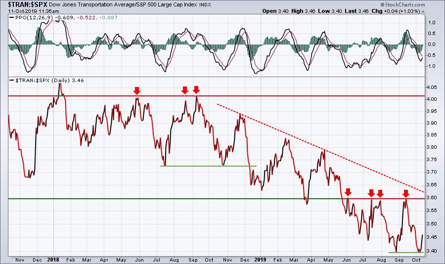Image resolution: width=445 pixels, height=264 pixels.
Task: Select the $TRAN:$SPX (Daily) 3.46 legend
Action: click(x=49, y=80)
